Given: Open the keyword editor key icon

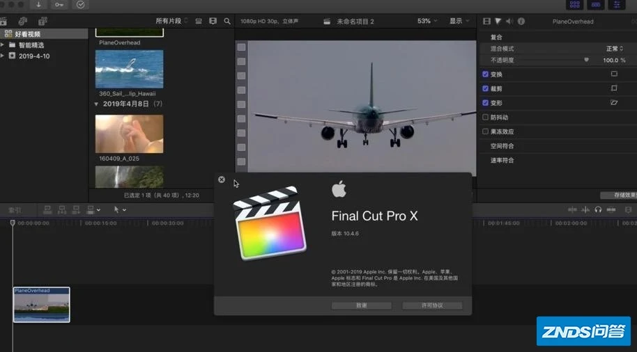Looking at the screenshot, I should click(59, 4).
